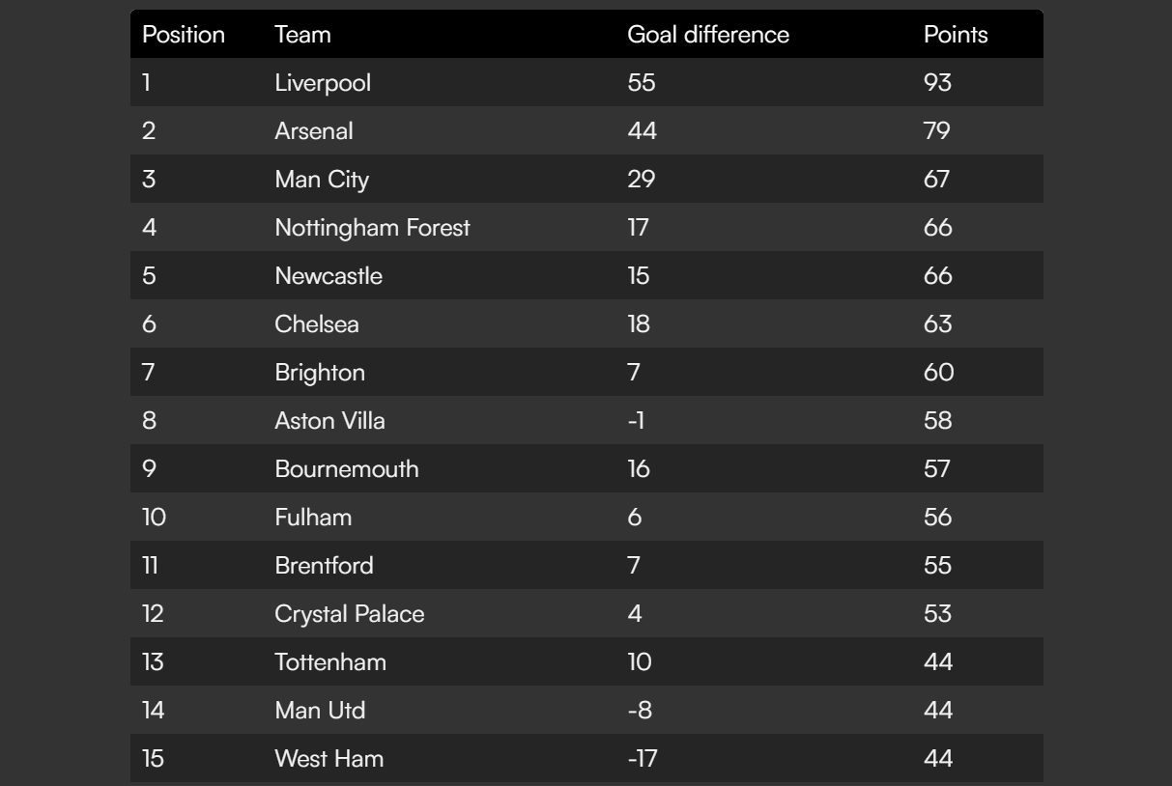This screenshot has height=786, width=1172.
Task: Click Liverpool's 93 points value
Action: (x=937, y=83)
